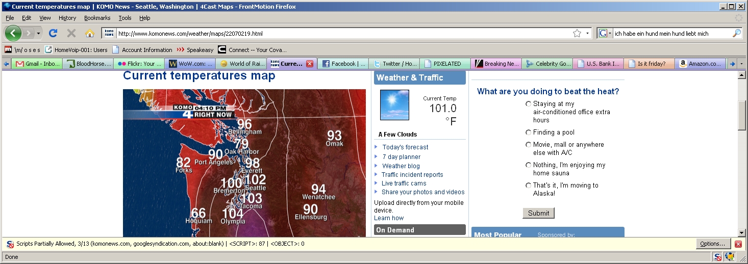This screenshot has width=748, height=264.
Task: Open the \m/ o s e s bookmark
Action: (22, 50)
